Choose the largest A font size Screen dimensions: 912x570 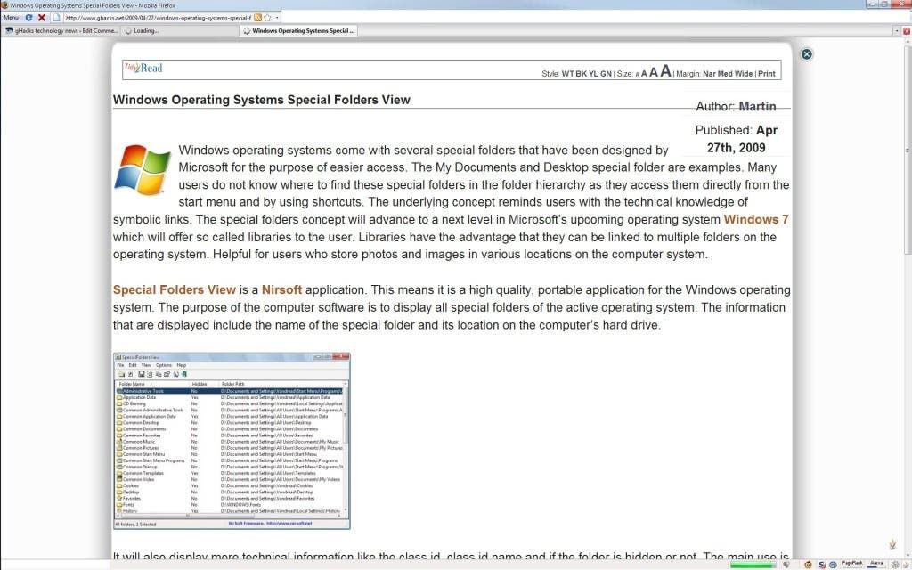point(666,71)
